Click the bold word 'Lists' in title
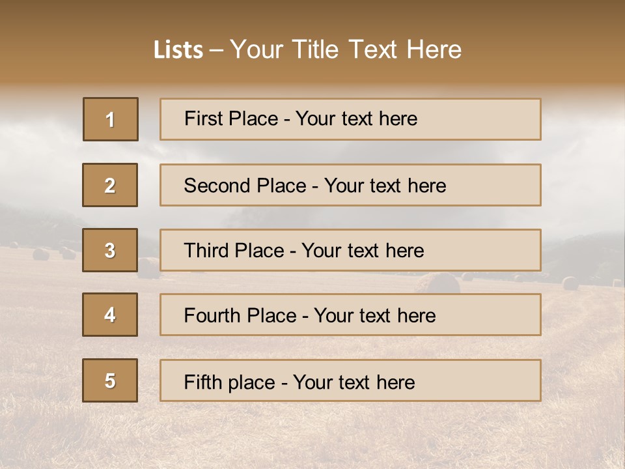Image resolution: width=625 pixels, height=469 pixels. tap(178, 50)
